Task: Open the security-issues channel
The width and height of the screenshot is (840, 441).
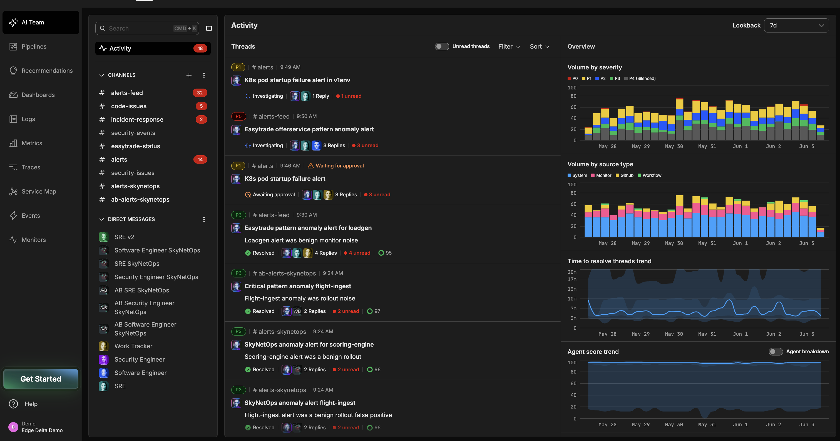Action: point(153,173)
